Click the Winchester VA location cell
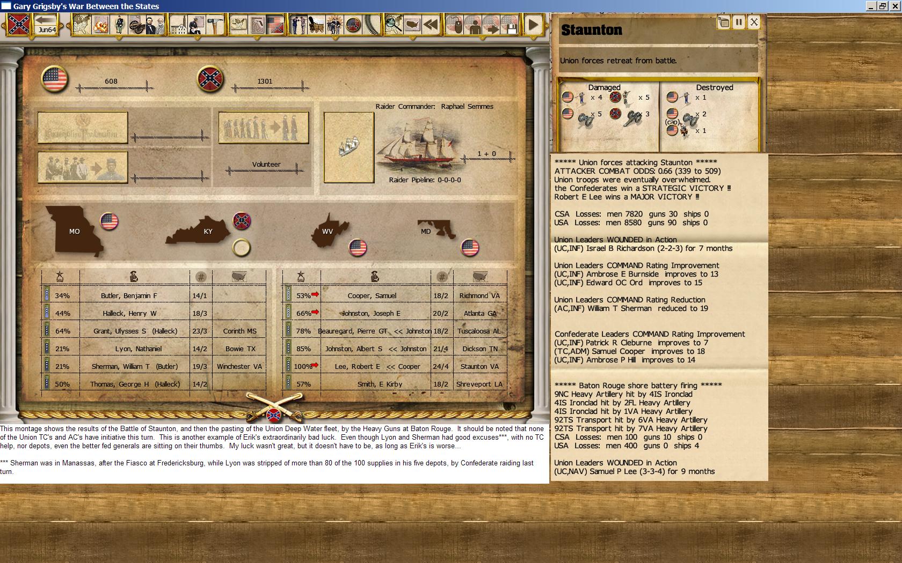Viewport: 902px width, 563px height. (x=239, y=366)
